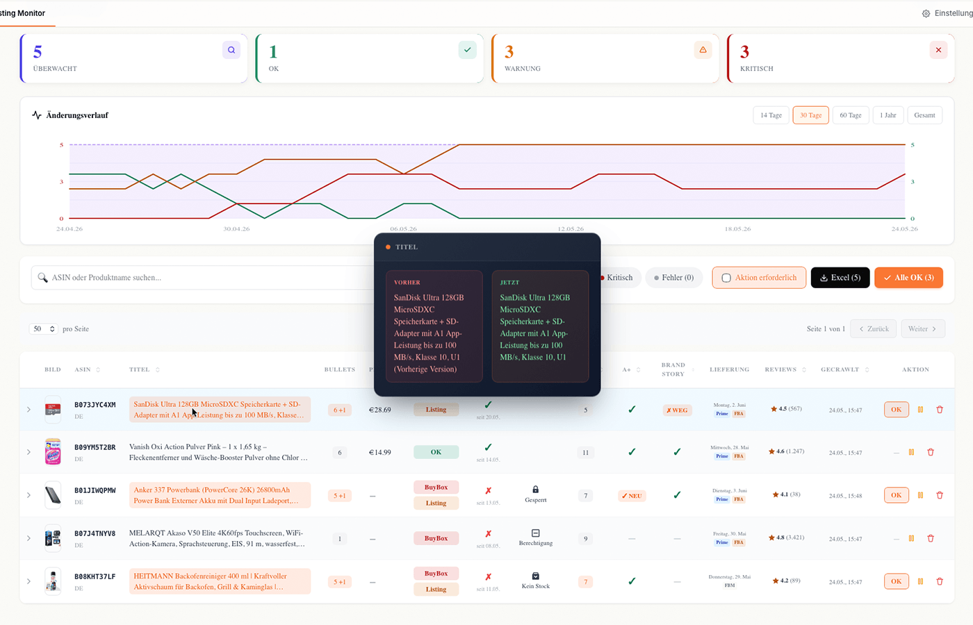Confirm OK for the B073JYC4XM row
973x625 pixels.
click(x=896, y=410)
